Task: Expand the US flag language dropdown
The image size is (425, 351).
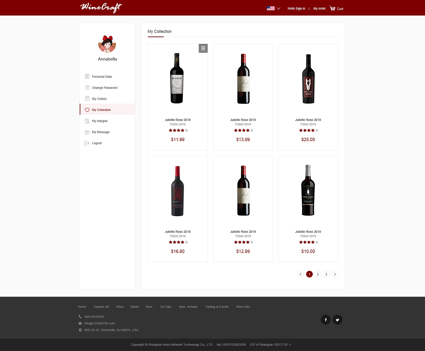Action: point(274,8)
